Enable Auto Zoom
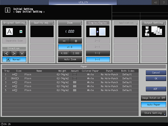 pos(70,59)
